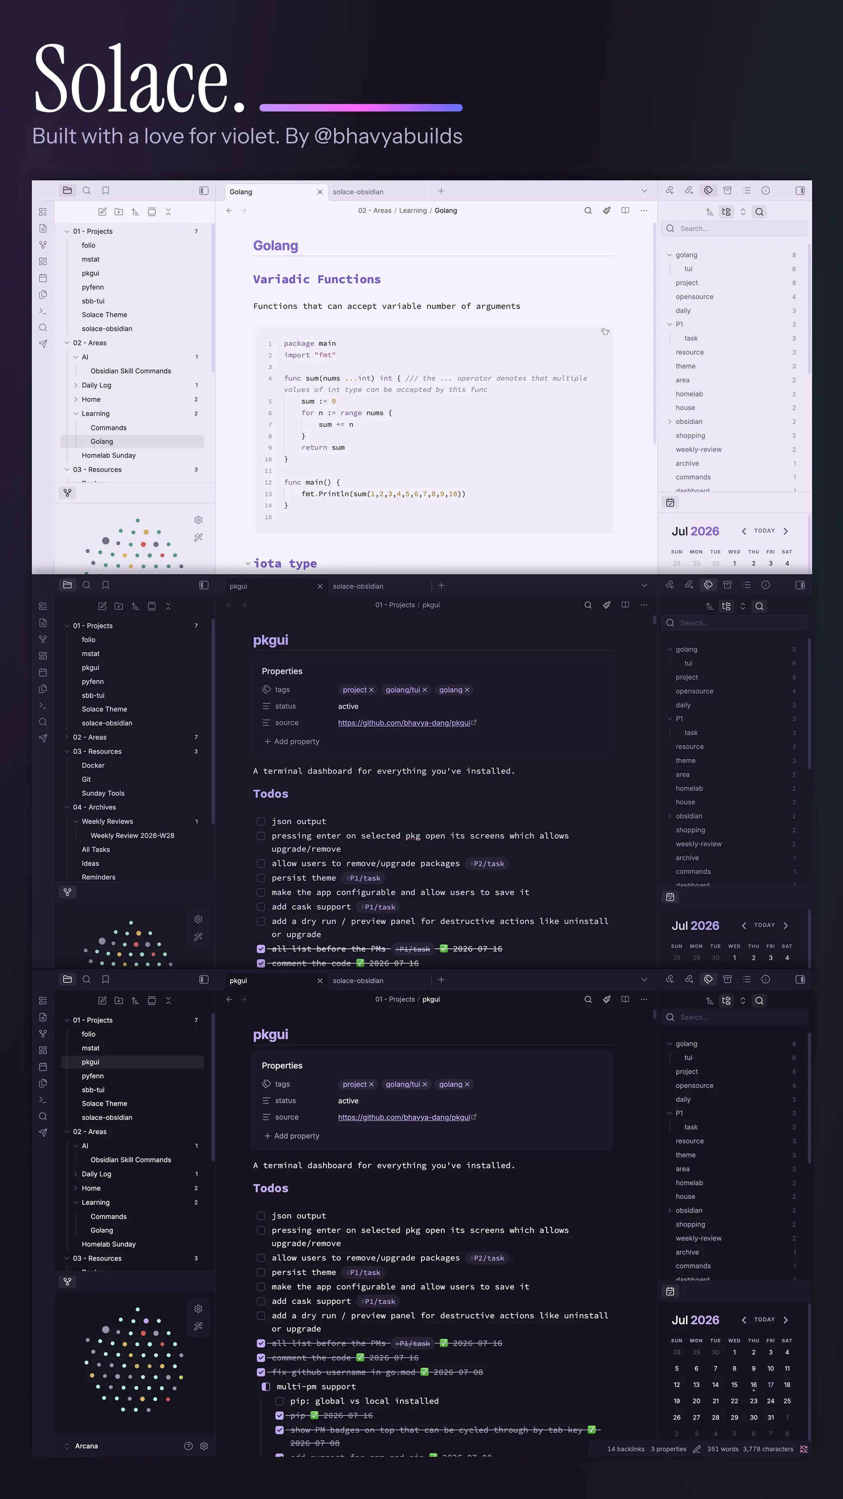843x1499 pixels.
Task: Open outline pane icon in bottom window
Action: tap(746, 979)
